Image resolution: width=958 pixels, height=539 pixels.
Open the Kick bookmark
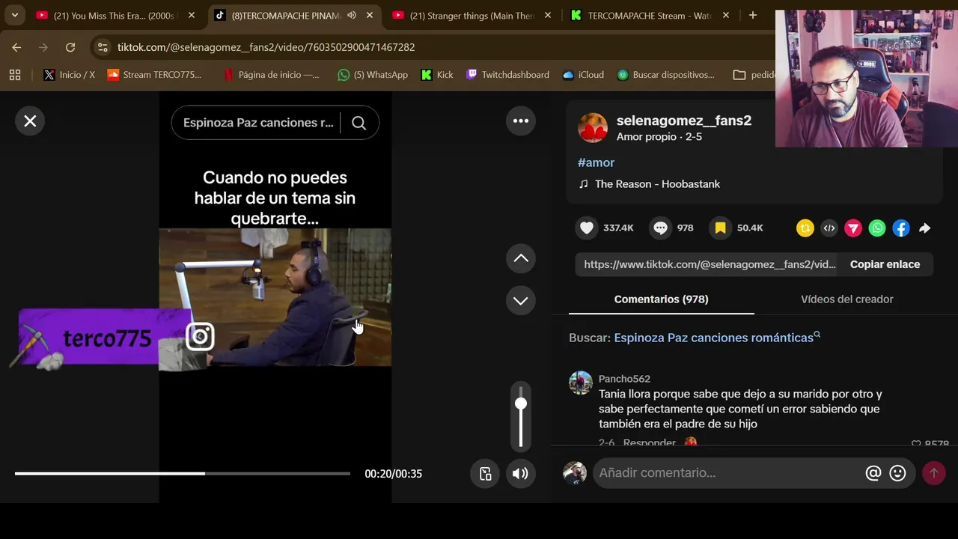pyautogui.click(x=437, y=75)
